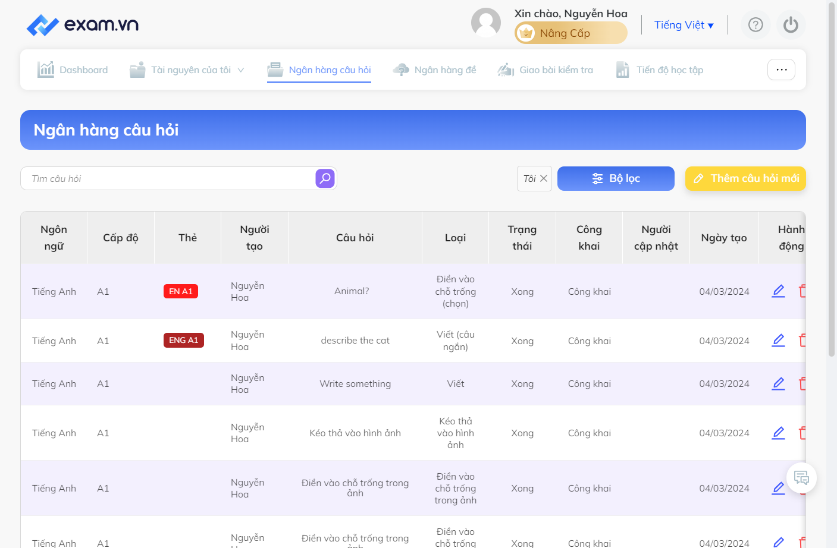Click the page vertical scrollbar

(x=832, y=178)
